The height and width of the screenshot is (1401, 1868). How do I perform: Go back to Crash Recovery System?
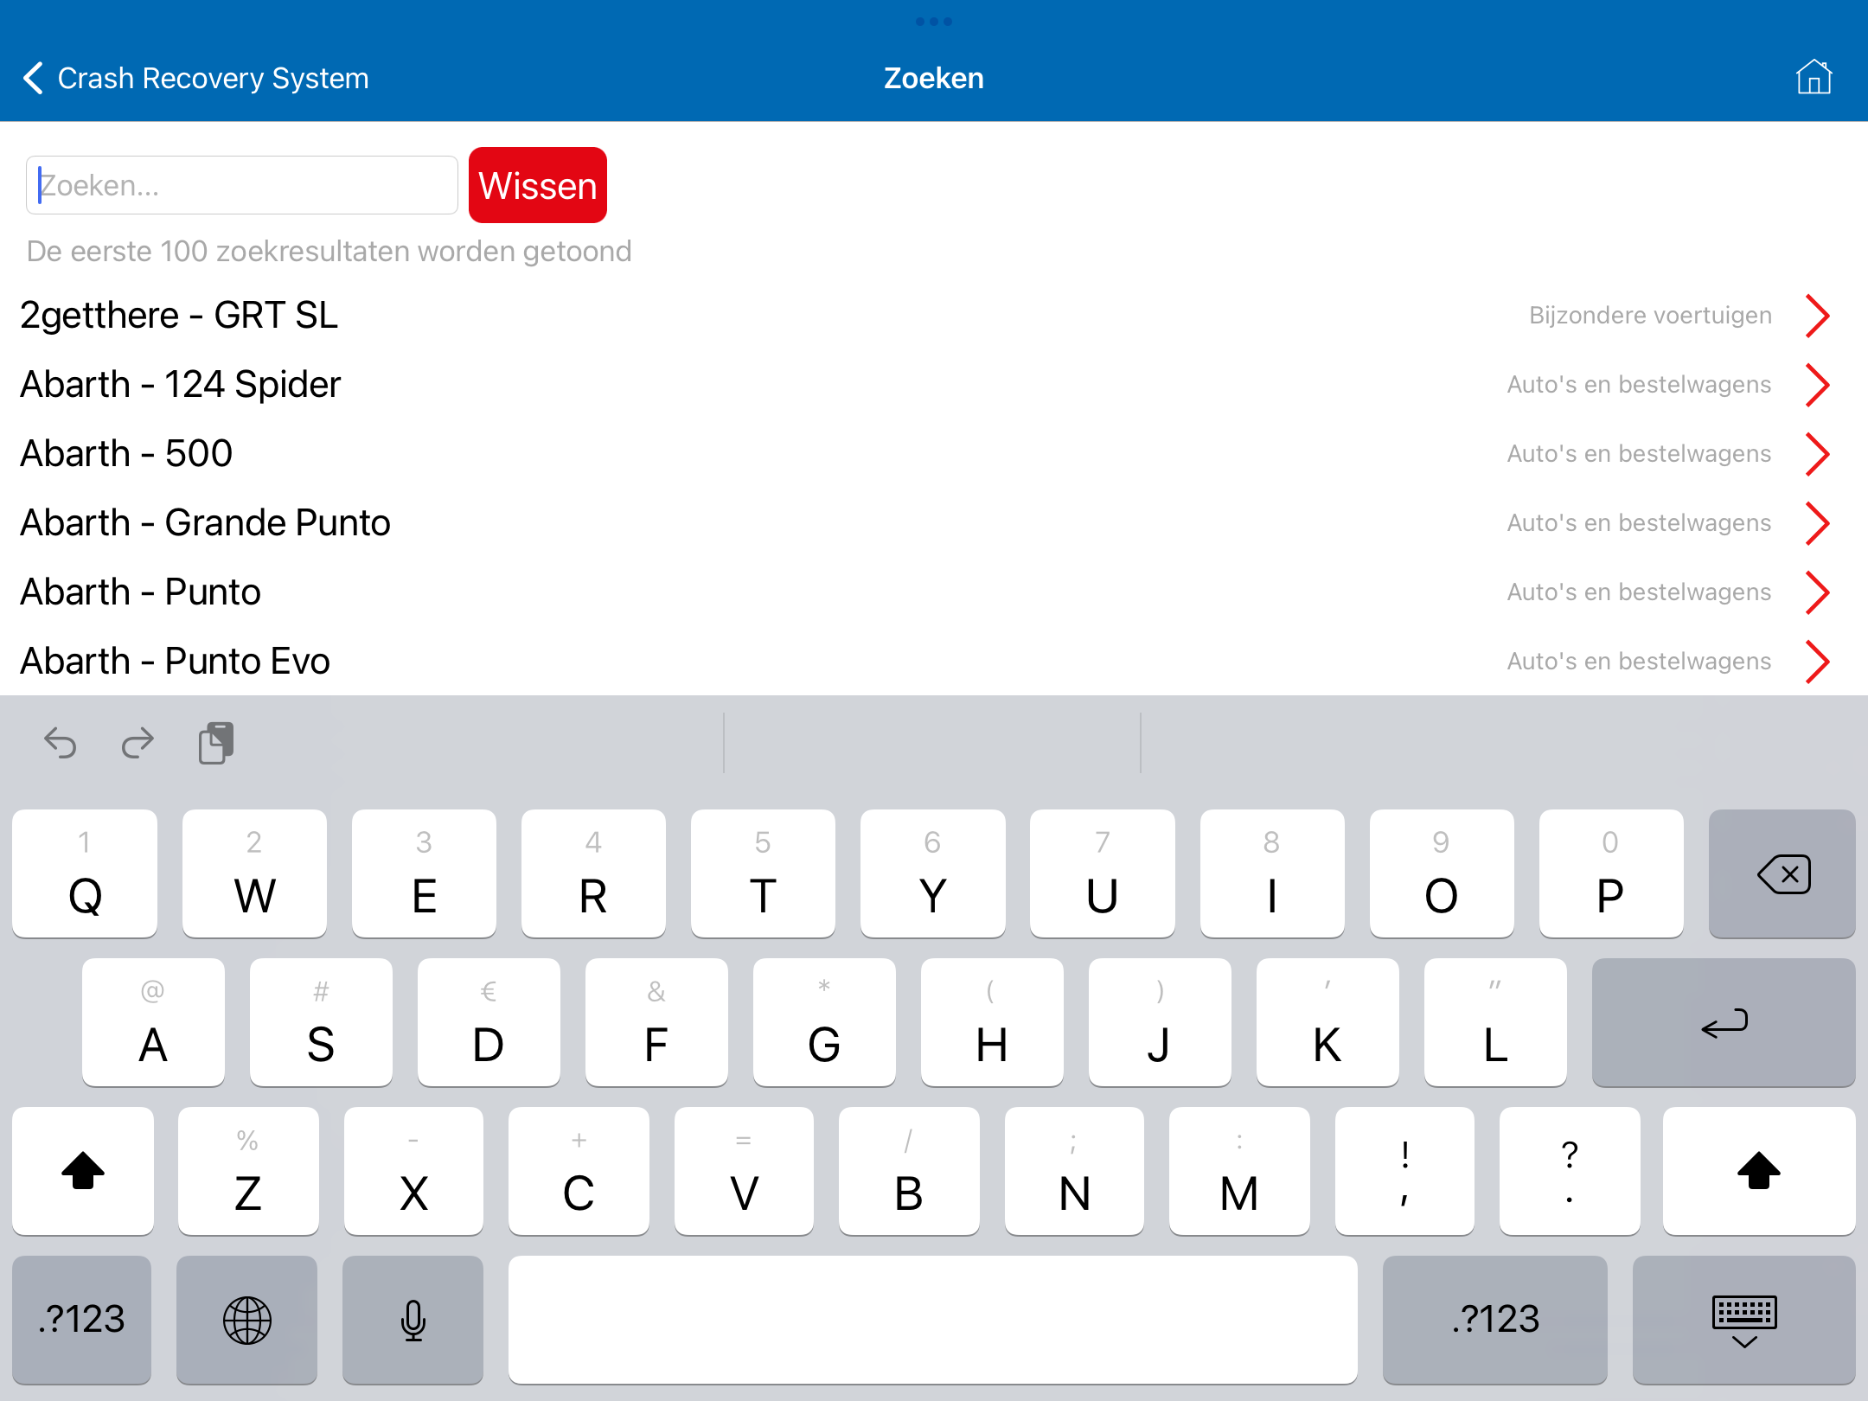pos(195,78)
